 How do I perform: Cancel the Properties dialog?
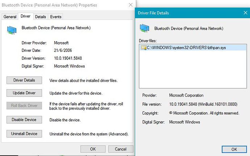click(x=121, y=149)
